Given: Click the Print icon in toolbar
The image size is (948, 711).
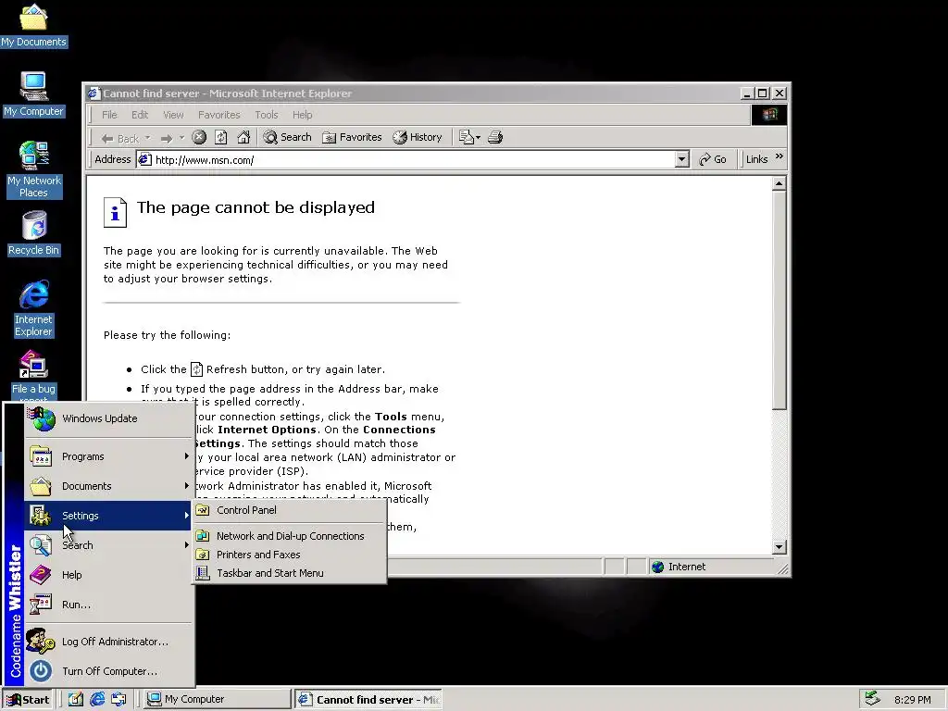Looking at the screenshot, I should pyautogui.click(x=495, y=137).
